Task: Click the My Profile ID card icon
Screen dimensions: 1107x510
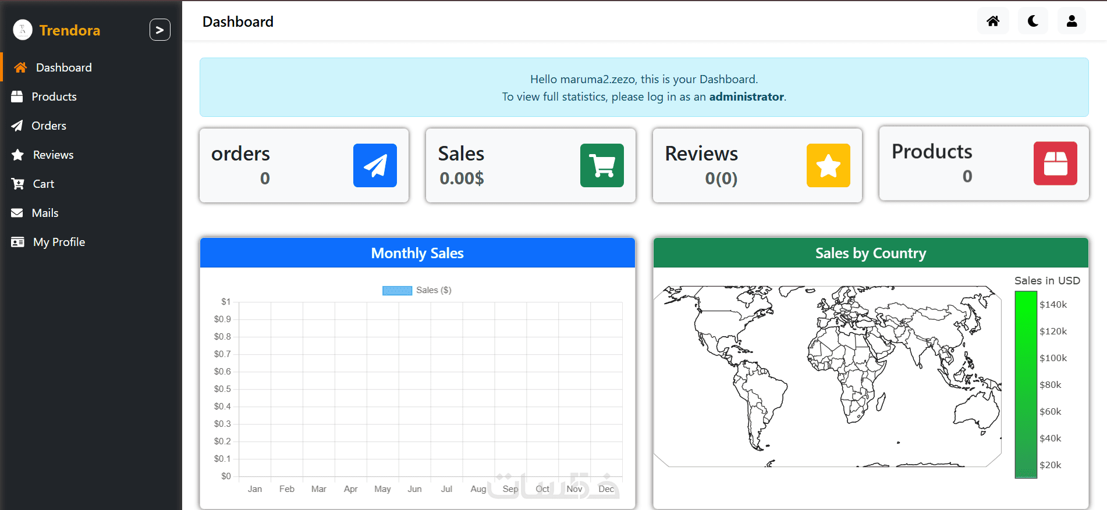Action: [x=18, y=242]
